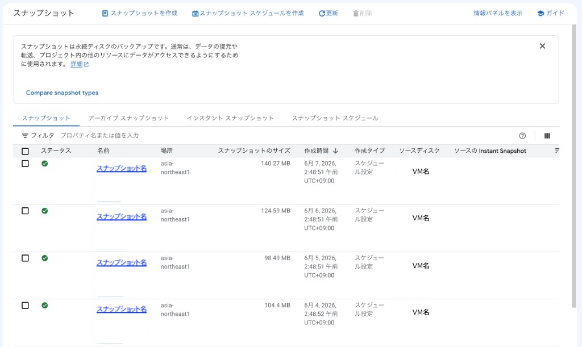Sort by 作成時間 column header
The height and width of the screenshot is (347, 582).
[316, 151]
